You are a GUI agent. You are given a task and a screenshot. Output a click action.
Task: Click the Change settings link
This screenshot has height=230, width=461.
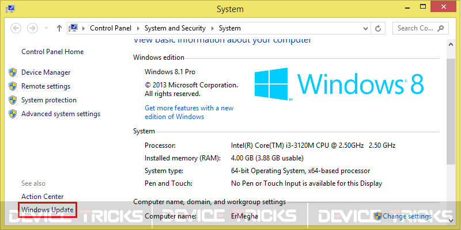407,216
